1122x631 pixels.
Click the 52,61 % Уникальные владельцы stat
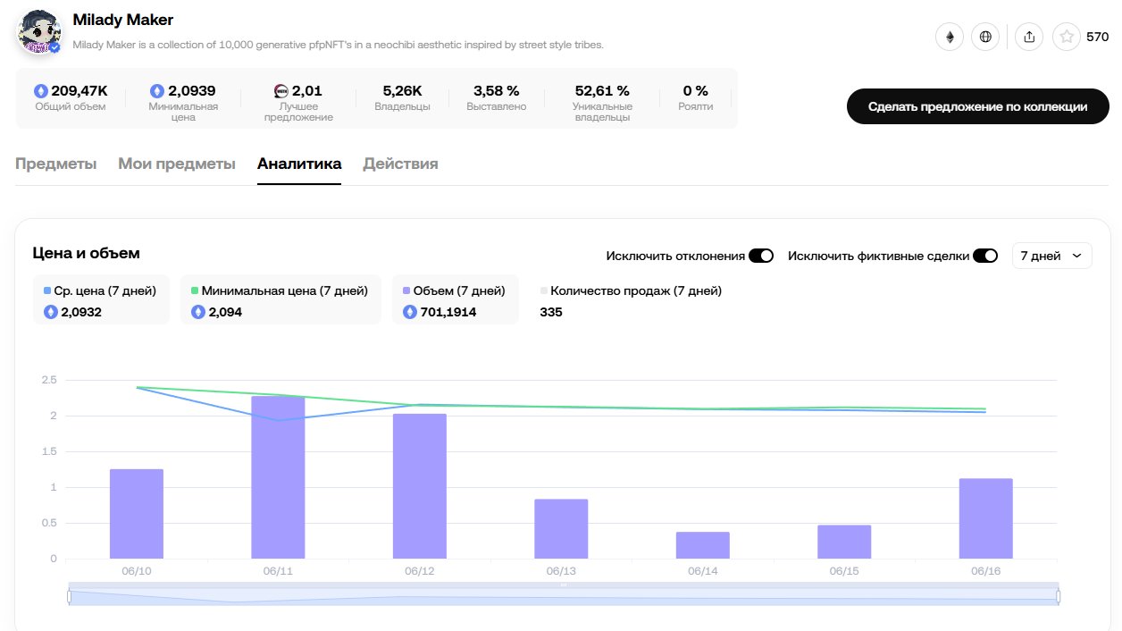[x=603, y=103]
